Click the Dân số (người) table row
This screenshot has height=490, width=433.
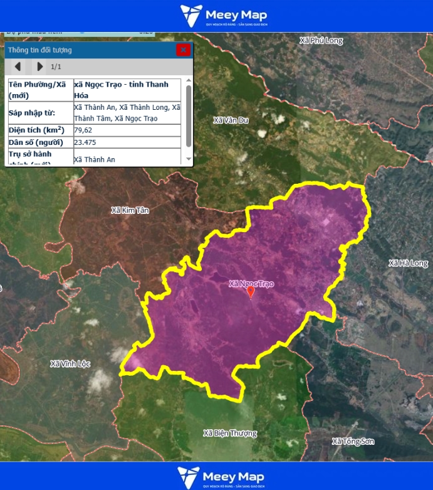pyautogui.click(x=94, y=142)
